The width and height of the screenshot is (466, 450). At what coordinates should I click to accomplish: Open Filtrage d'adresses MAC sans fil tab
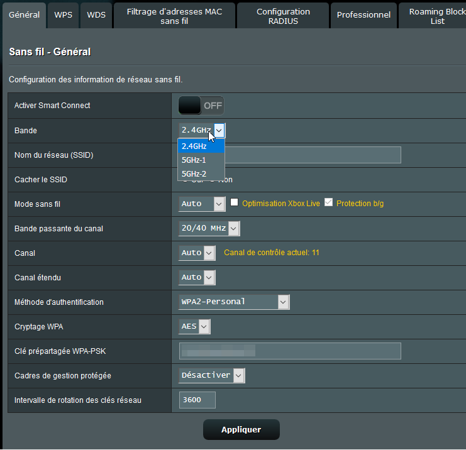pos(174,16)
